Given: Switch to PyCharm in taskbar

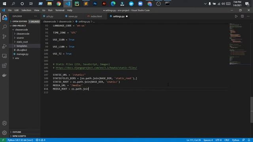Looking at the screenshot, I should 77,4.
